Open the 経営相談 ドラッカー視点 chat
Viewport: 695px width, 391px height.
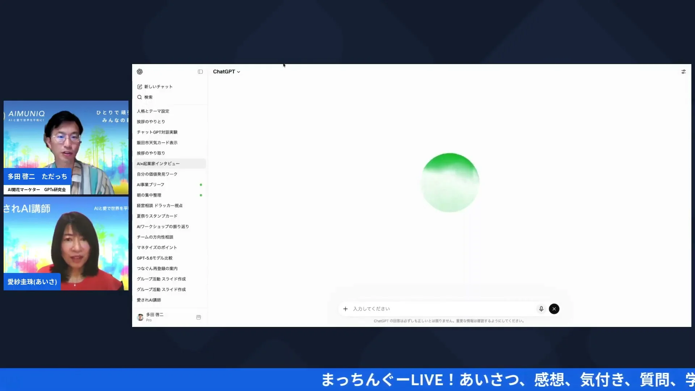pos(170,206)
